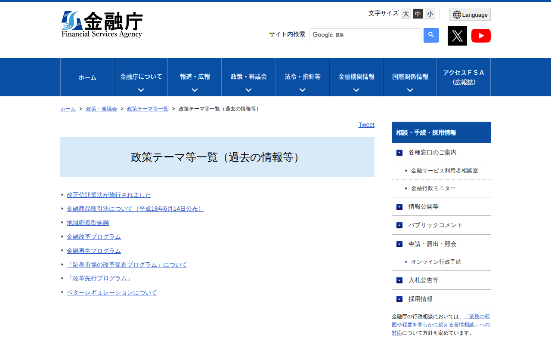Screen dimensions: 551x344
Task: Click the blue search magnifier button
Action: pos(431,35)
